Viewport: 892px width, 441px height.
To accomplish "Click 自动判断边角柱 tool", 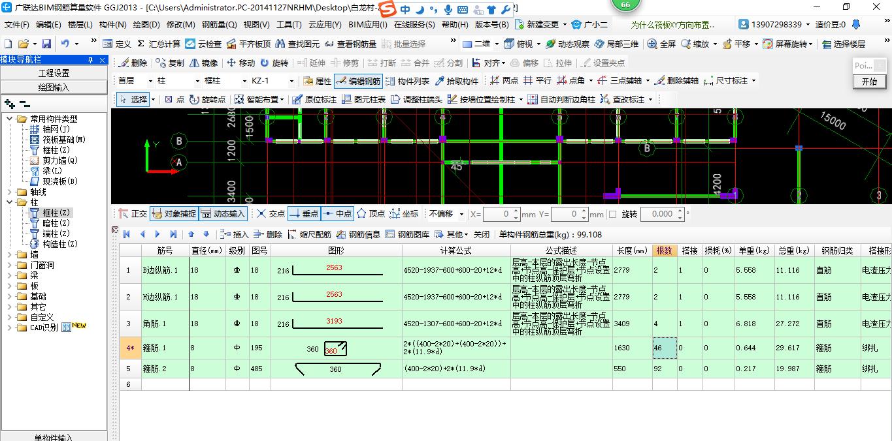I will coord(561,99).
